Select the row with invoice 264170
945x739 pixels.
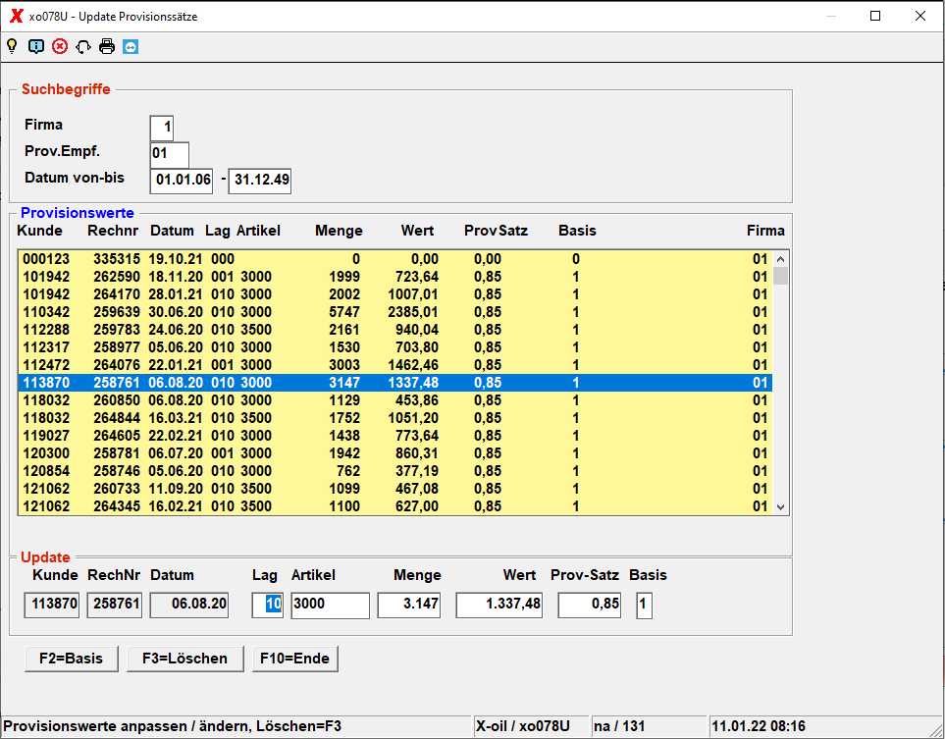click(x=395, y=294)
